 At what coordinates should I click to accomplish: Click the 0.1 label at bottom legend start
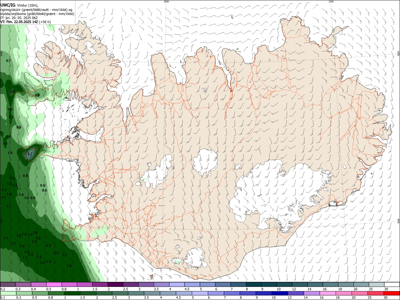pos(3,298)
